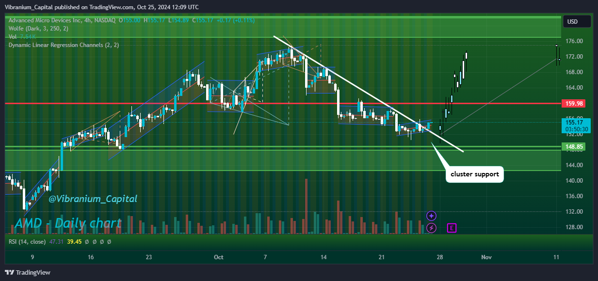Click the 168.00 price axis label
Image resolution: width=598 pixels, height=281 pixels.
pyautogui.click(x=574, y=72)
